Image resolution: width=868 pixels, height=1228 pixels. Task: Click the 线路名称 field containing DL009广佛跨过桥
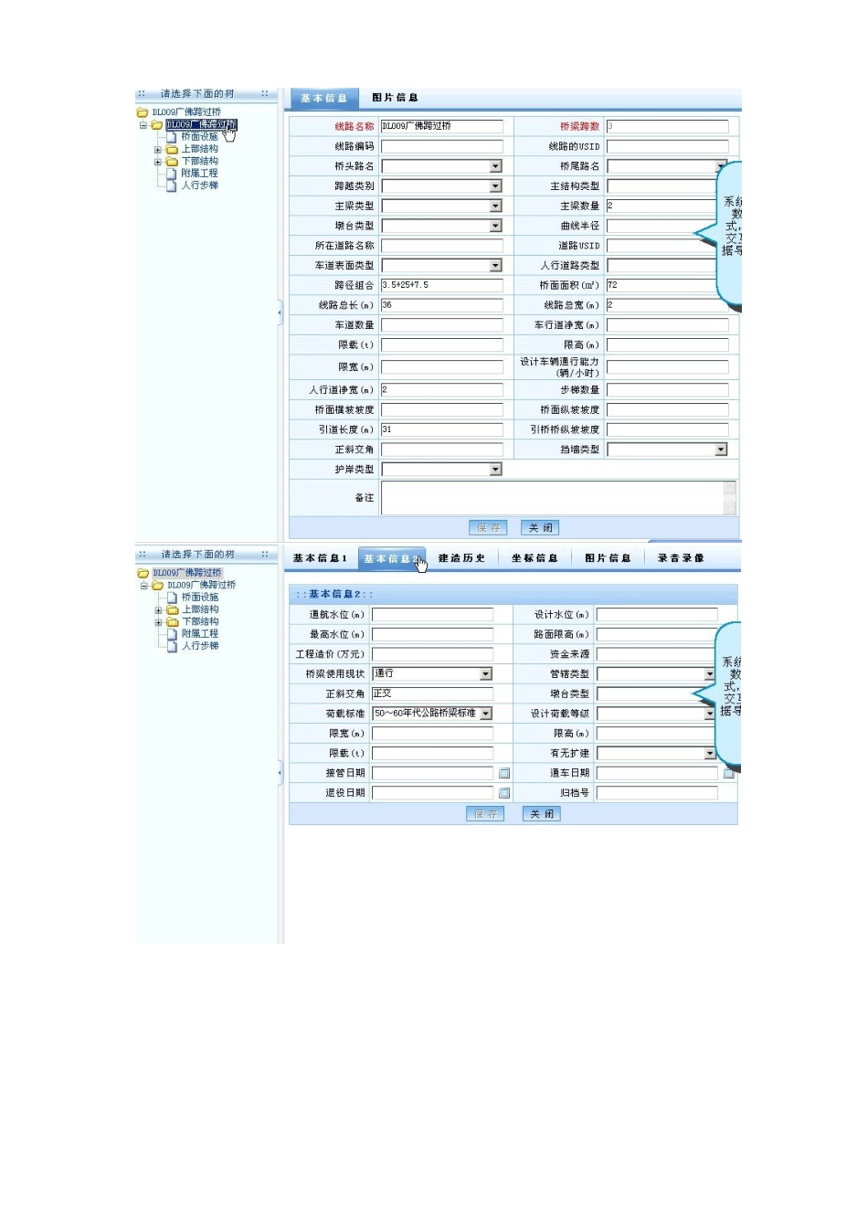click(x=442, y=127)
